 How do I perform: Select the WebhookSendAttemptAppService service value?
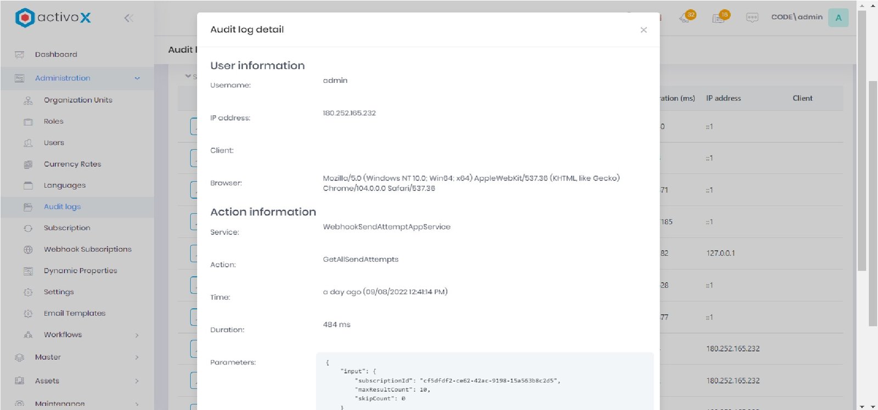tap(386, 227)
